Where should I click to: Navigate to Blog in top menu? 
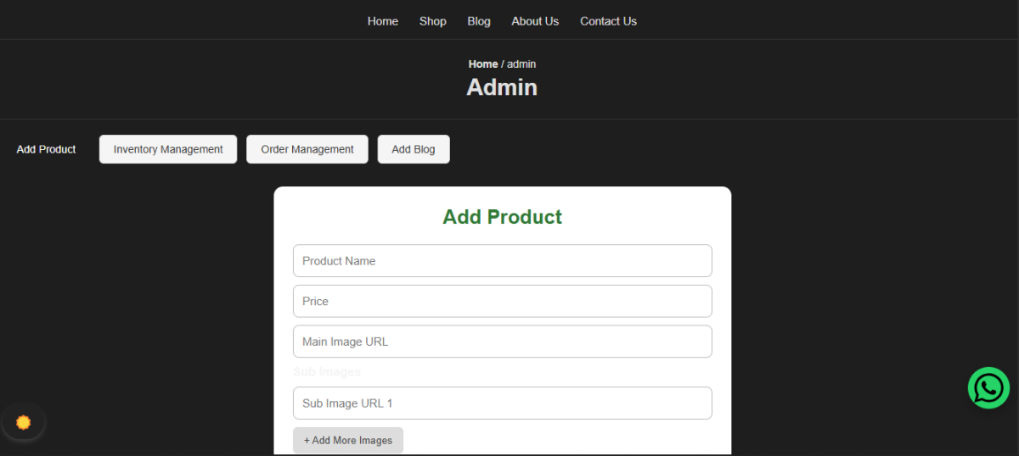point(479,21)
